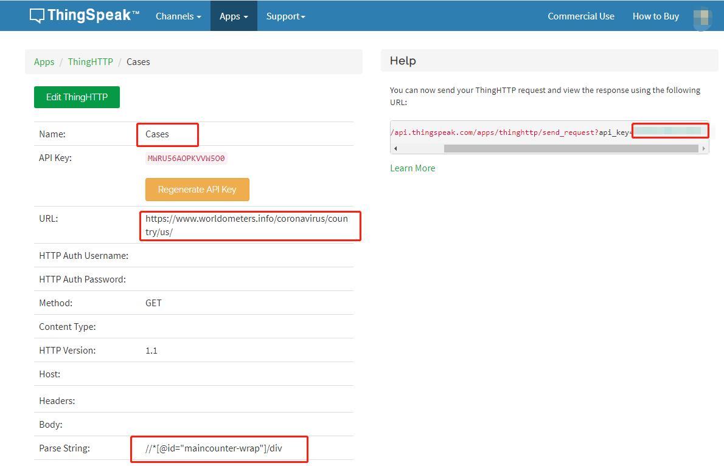Open the user avatar menu
This screenshot has width=724, height=466.
[x=702, y=19]
